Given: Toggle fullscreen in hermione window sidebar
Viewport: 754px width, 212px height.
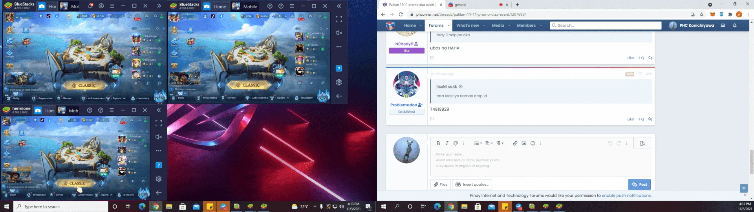Looking at the screenshot, I should pos(159,123).
